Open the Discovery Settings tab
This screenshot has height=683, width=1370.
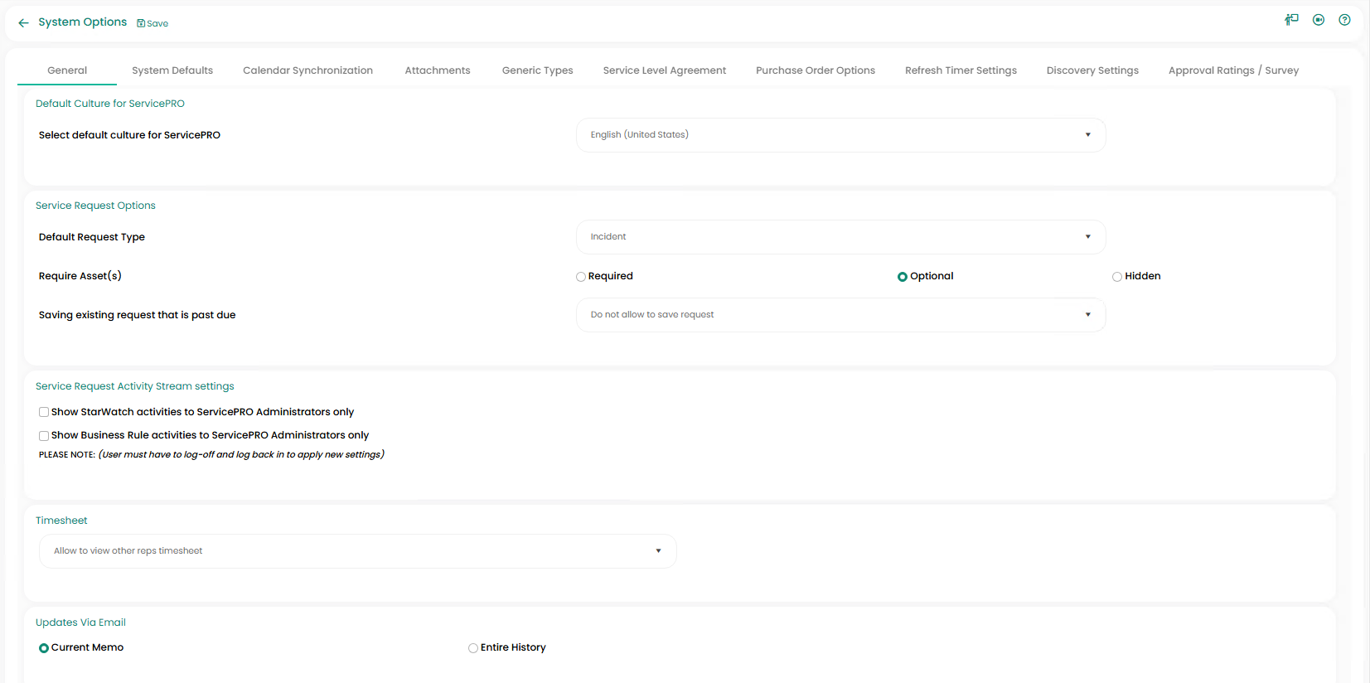1092,70
